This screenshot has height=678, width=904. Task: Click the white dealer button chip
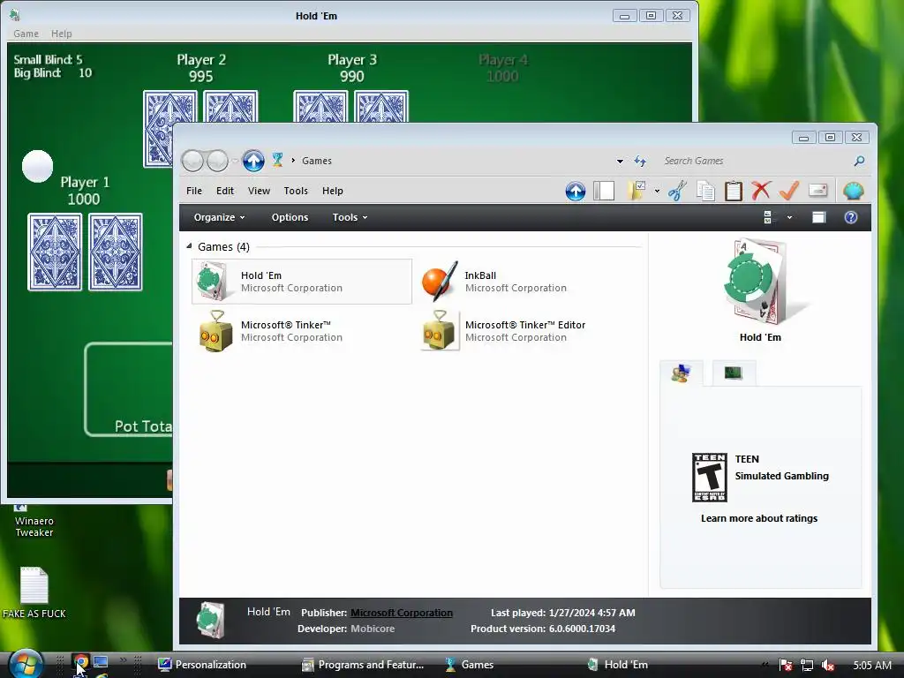coord(37,166)
